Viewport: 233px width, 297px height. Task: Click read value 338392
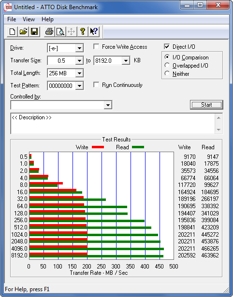pyautogui.click(x=210, y=206)
